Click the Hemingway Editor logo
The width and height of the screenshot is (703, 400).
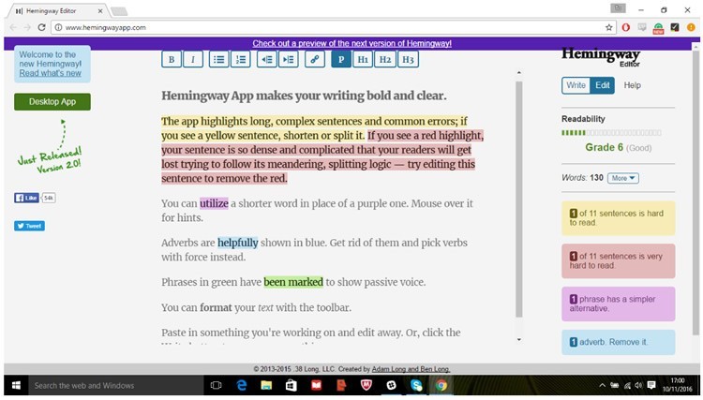(x=601, y=57)
